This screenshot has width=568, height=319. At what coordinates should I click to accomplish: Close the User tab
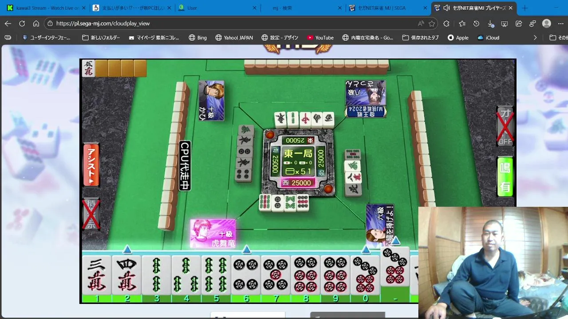(x=254, y=8)
